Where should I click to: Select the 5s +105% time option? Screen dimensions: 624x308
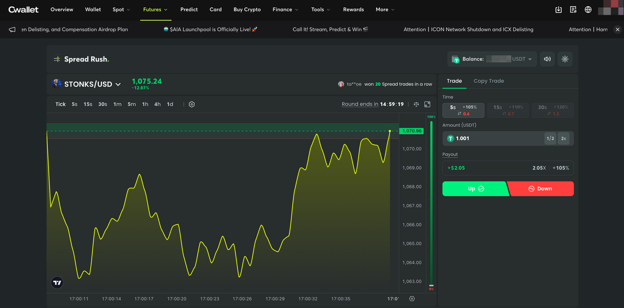[463, 110]
